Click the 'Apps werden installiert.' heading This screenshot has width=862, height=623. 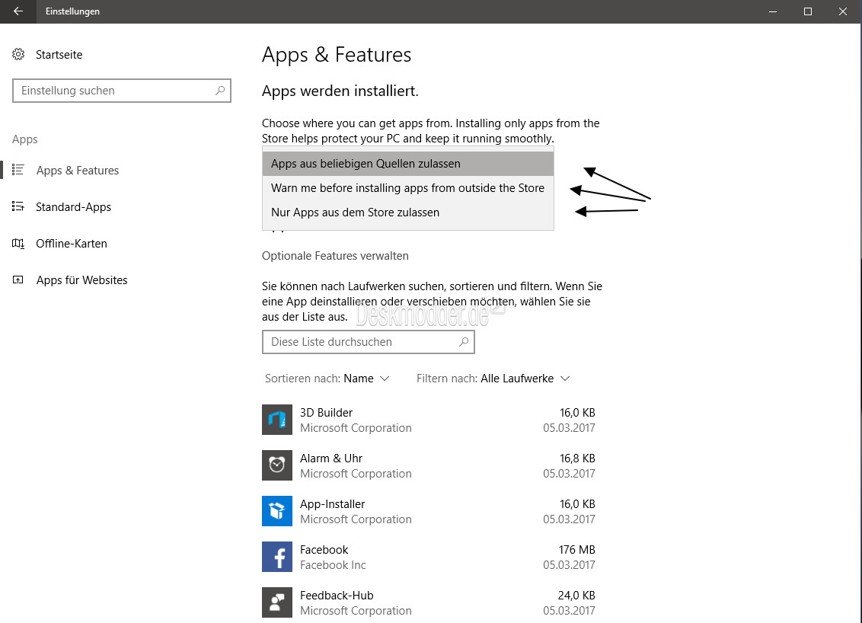coord(340,91)
